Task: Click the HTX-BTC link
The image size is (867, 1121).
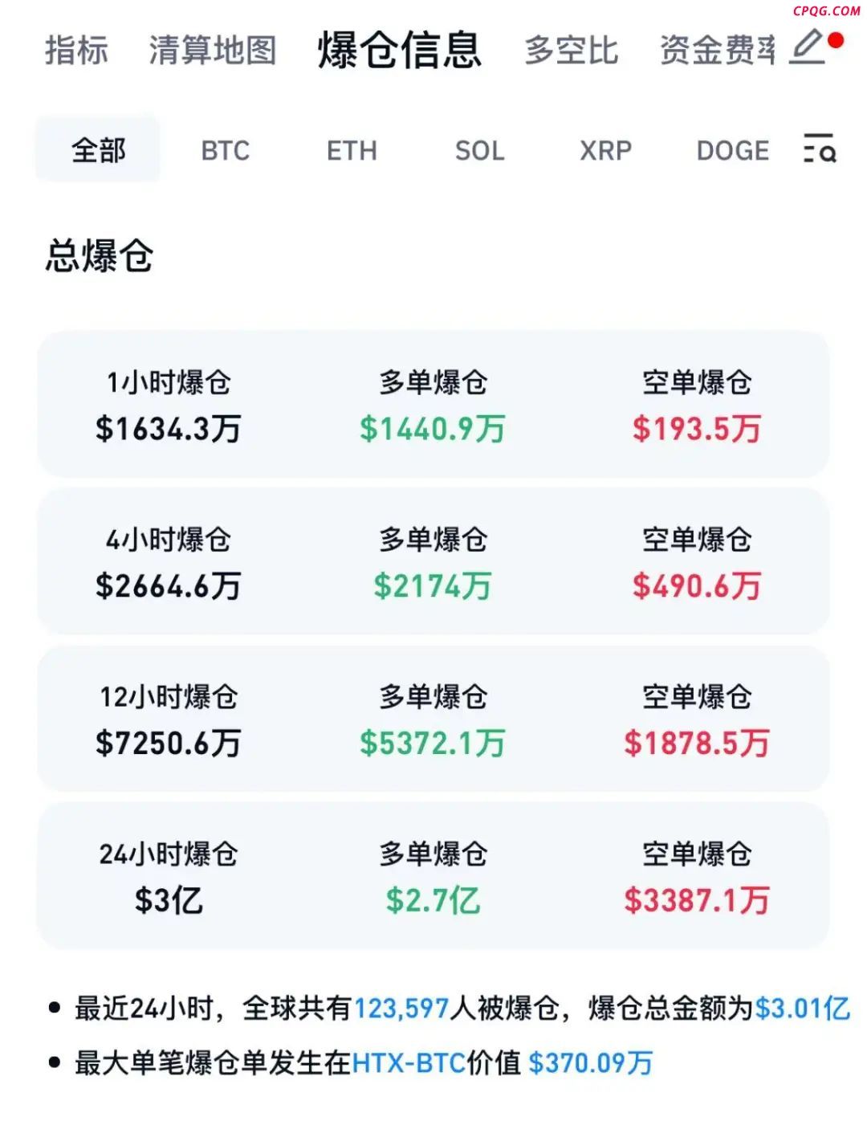Action: (x=409, y=1063)
